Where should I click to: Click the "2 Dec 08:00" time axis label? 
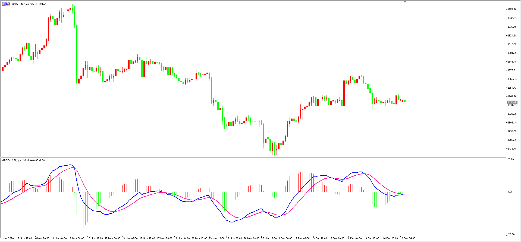coord(303,238)
